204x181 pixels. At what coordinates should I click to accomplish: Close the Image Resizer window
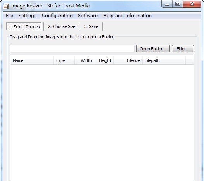(x=192, y=4)
